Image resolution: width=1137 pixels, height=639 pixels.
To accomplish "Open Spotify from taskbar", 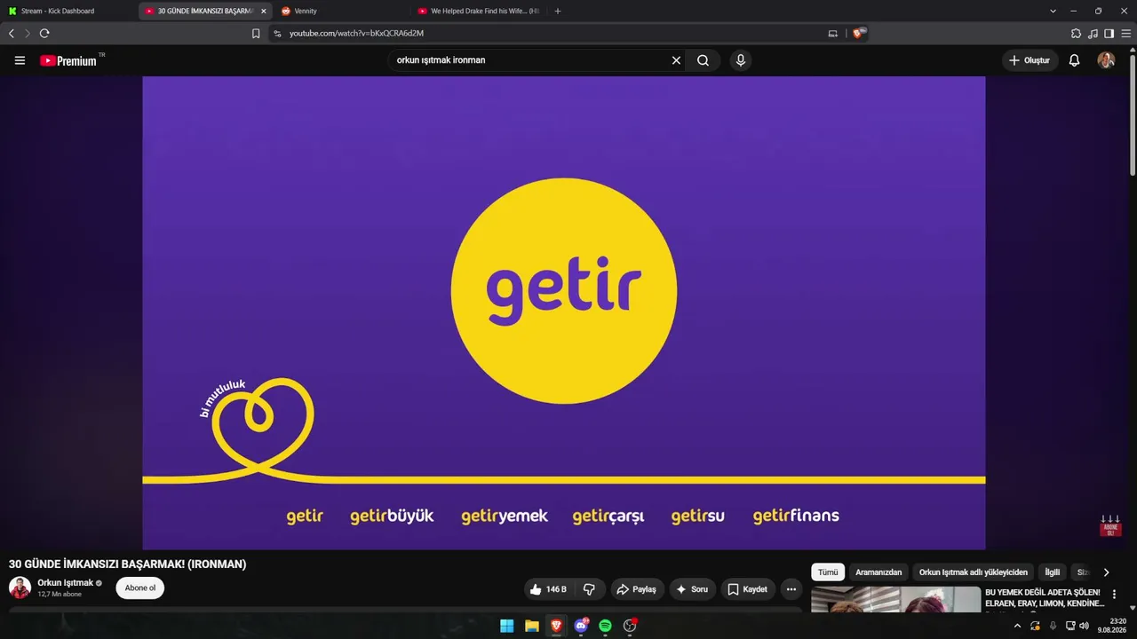I will (x=605, y=626).
